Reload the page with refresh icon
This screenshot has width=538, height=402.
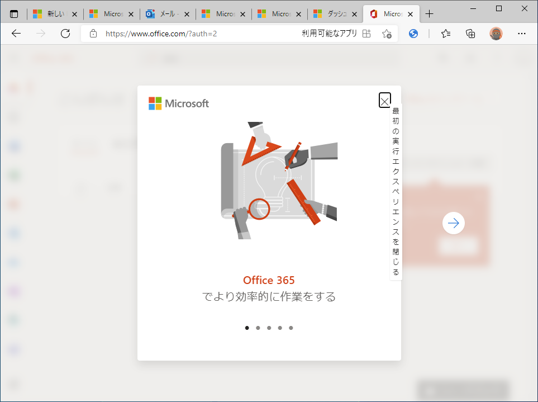(65, 34)
